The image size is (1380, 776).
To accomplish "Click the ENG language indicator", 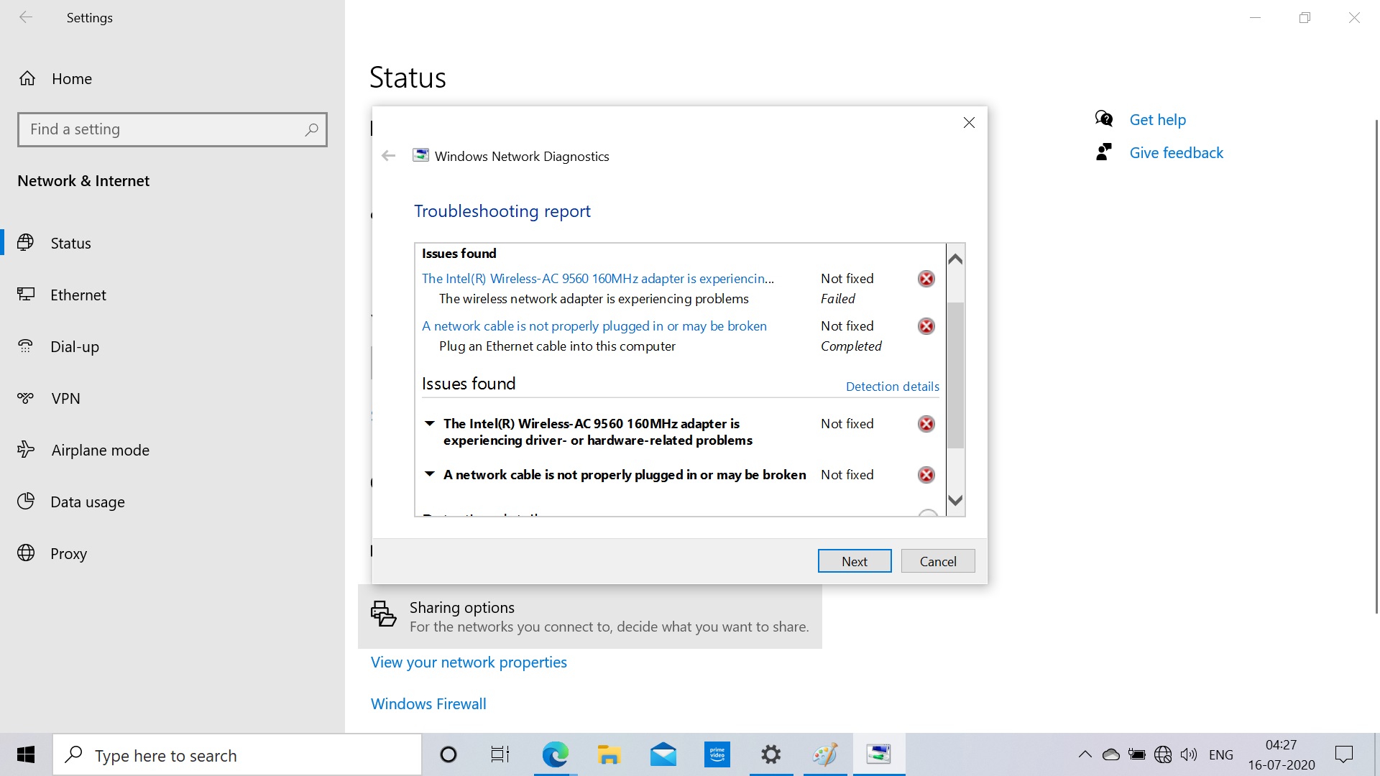I will coord(1221,754).
